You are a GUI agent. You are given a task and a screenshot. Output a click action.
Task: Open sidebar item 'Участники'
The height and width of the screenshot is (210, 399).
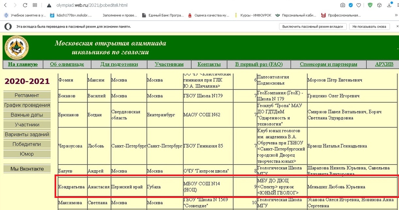point(27,125)
